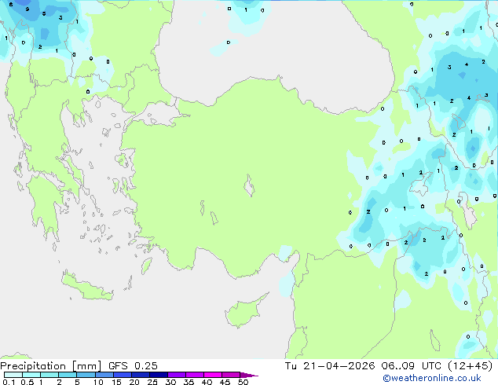Click the 'Tu' weekday label
This screenshot has width=498, height=385.
pos(291,366)
